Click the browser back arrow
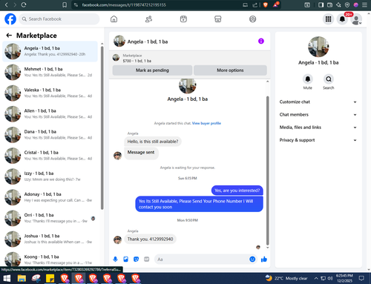The image size is (371, 284). click(x=7, y=4)
